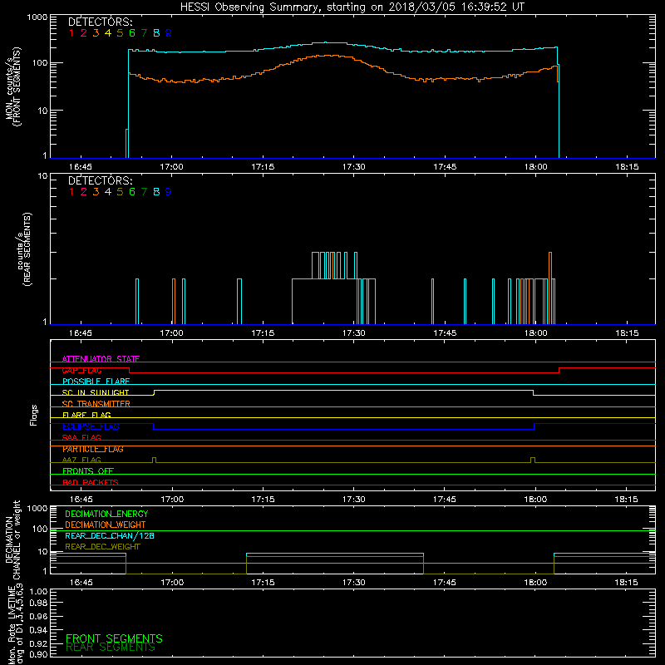This screenshot has width=665, height=665.
Task: Click the DETECTORS: label in the front segments plot
Action: click(101, 22)
